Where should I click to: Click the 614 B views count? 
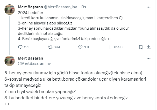click(x=118, y=47)
